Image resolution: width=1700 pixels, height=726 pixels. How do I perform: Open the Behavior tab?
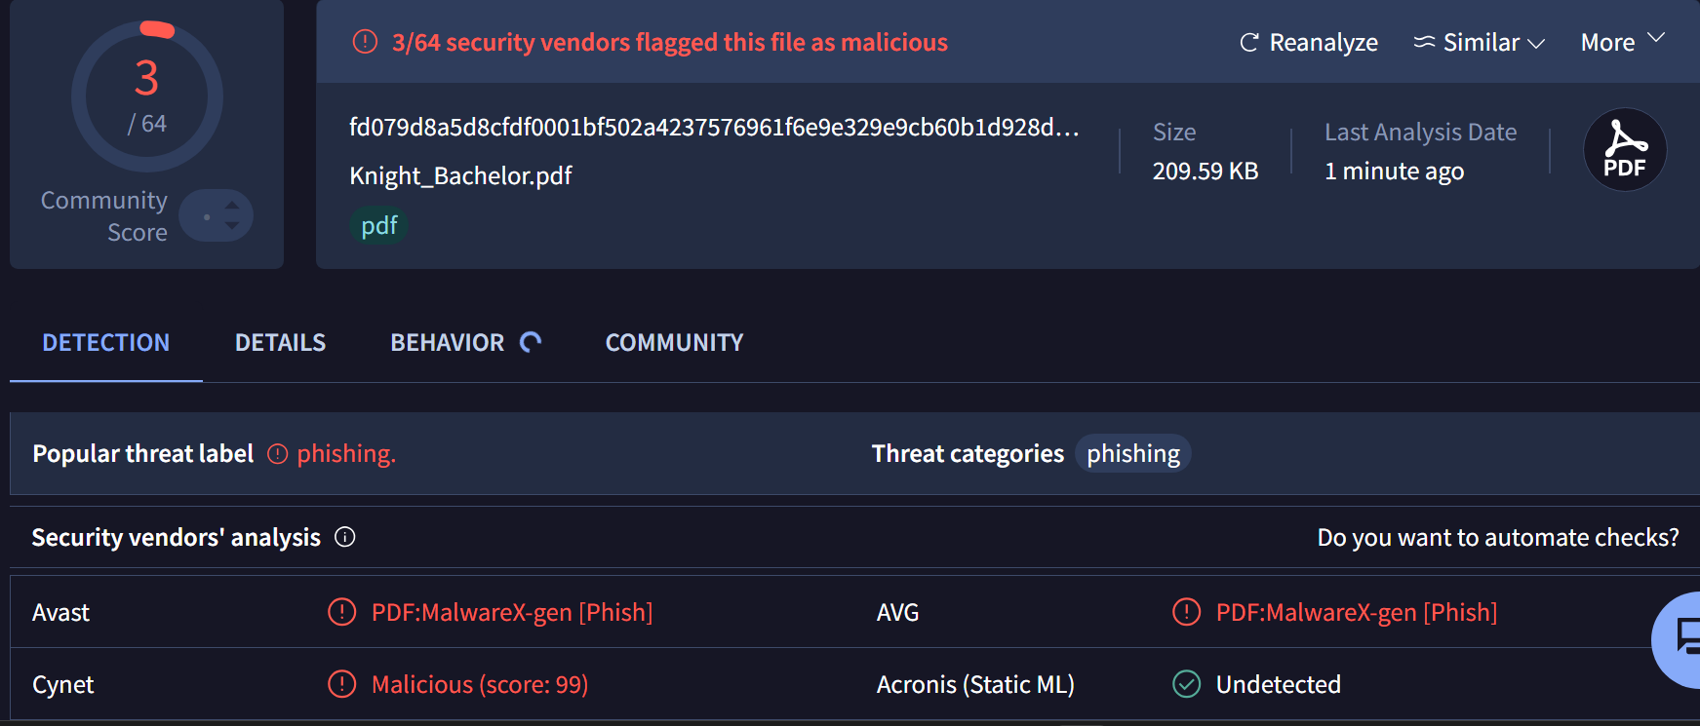point(448,343)
